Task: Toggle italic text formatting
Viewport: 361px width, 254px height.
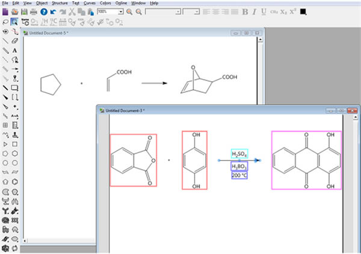Action: pyautogui.click(x=255, y=11)
